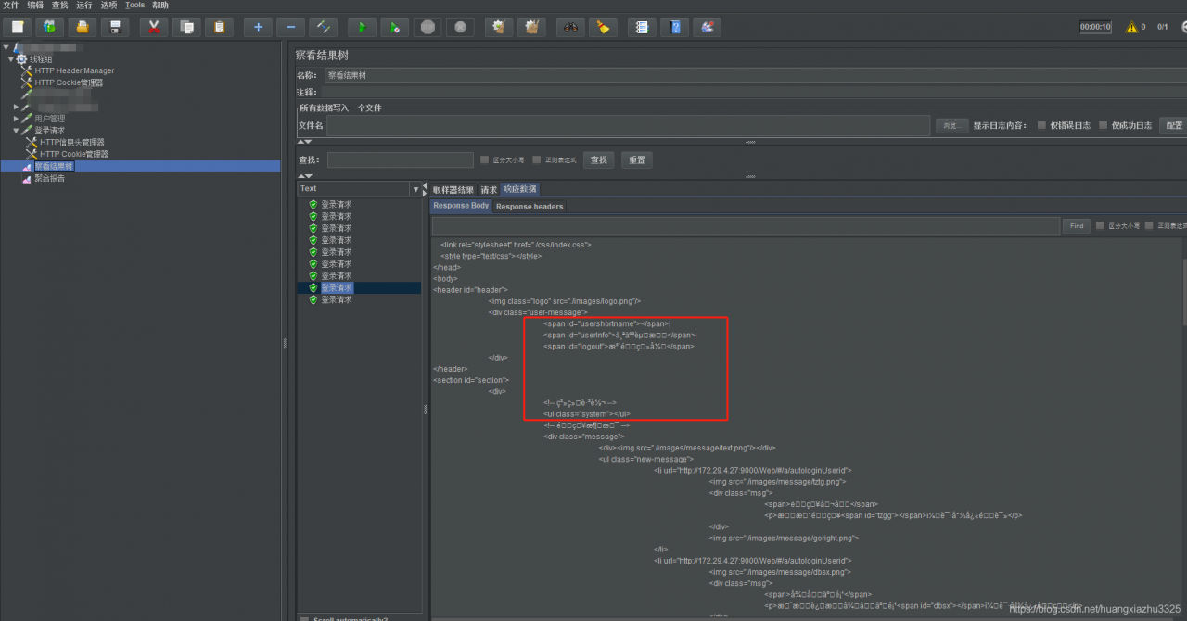Image resolution: width=1187 pixels, height=621 pixels.
Task: Toggle 区分大小写 beside Find button
Action: 1100,225
